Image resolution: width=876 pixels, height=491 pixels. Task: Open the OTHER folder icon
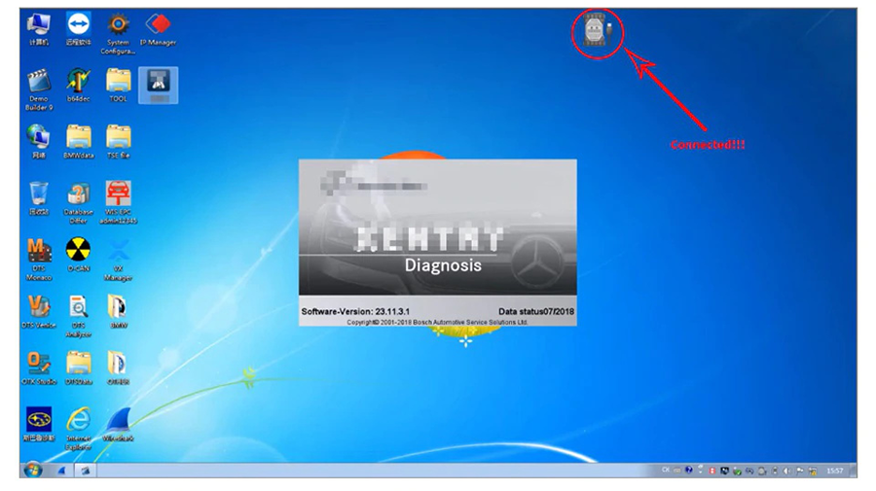[x=118, y=368]
